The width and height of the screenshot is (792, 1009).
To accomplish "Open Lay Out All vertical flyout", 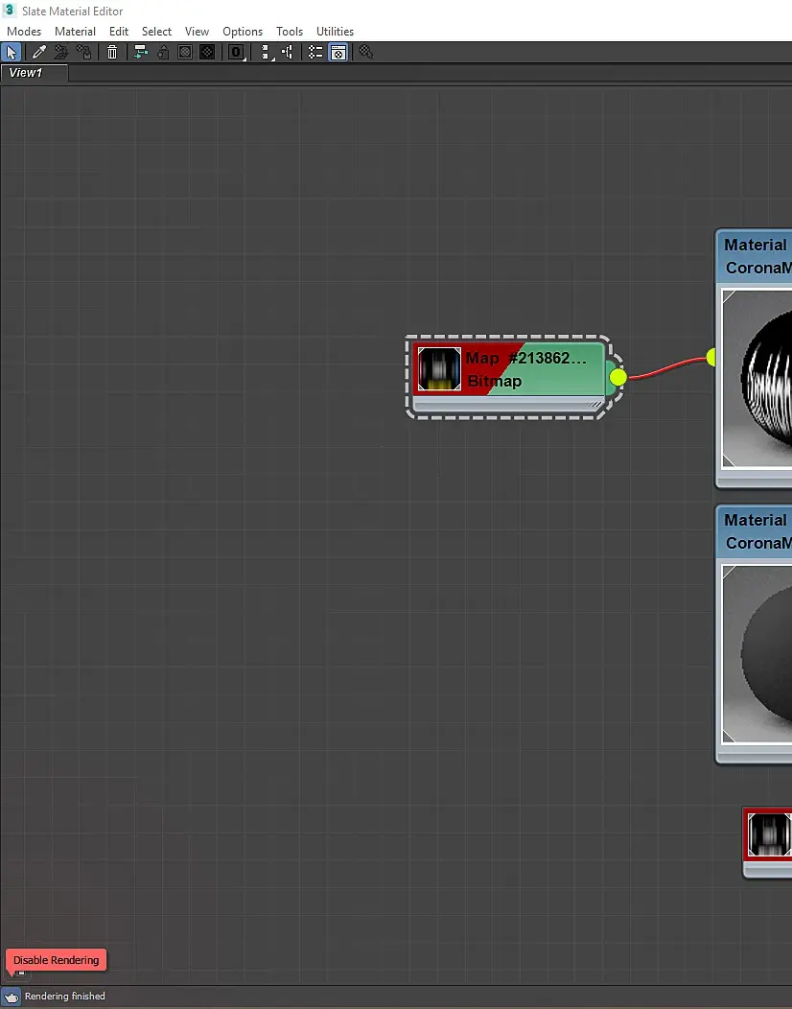I will (265, 52).
